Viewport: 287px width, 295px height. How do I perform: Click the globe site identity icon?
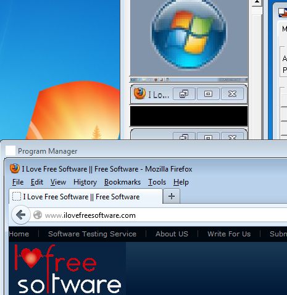point(38,215)
